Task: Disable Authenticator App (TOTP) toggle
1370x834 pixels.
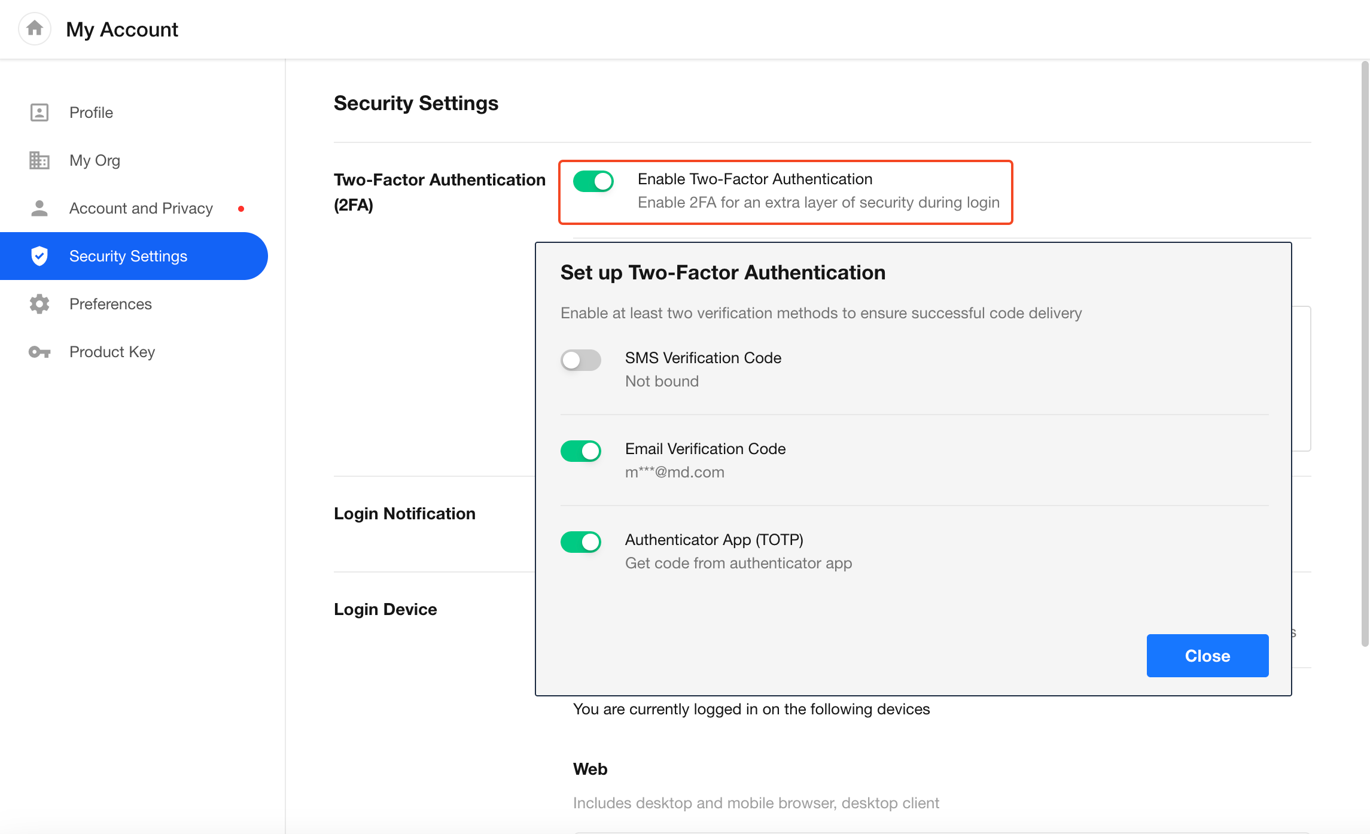Action: tap(580, 542)
